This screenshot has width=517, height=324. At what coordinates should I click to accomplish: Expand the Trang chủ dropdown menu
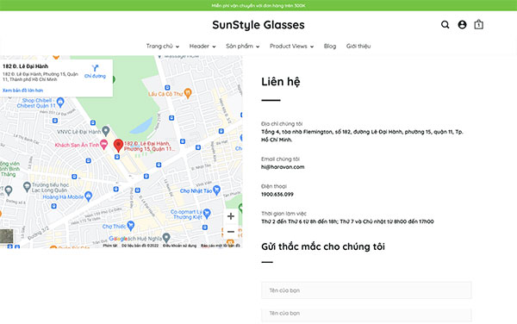coord(163,47)
